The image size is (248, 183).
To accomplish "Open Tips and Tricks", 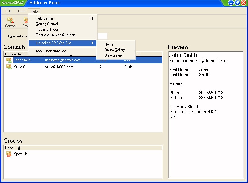I will click(x=47, y=29).
